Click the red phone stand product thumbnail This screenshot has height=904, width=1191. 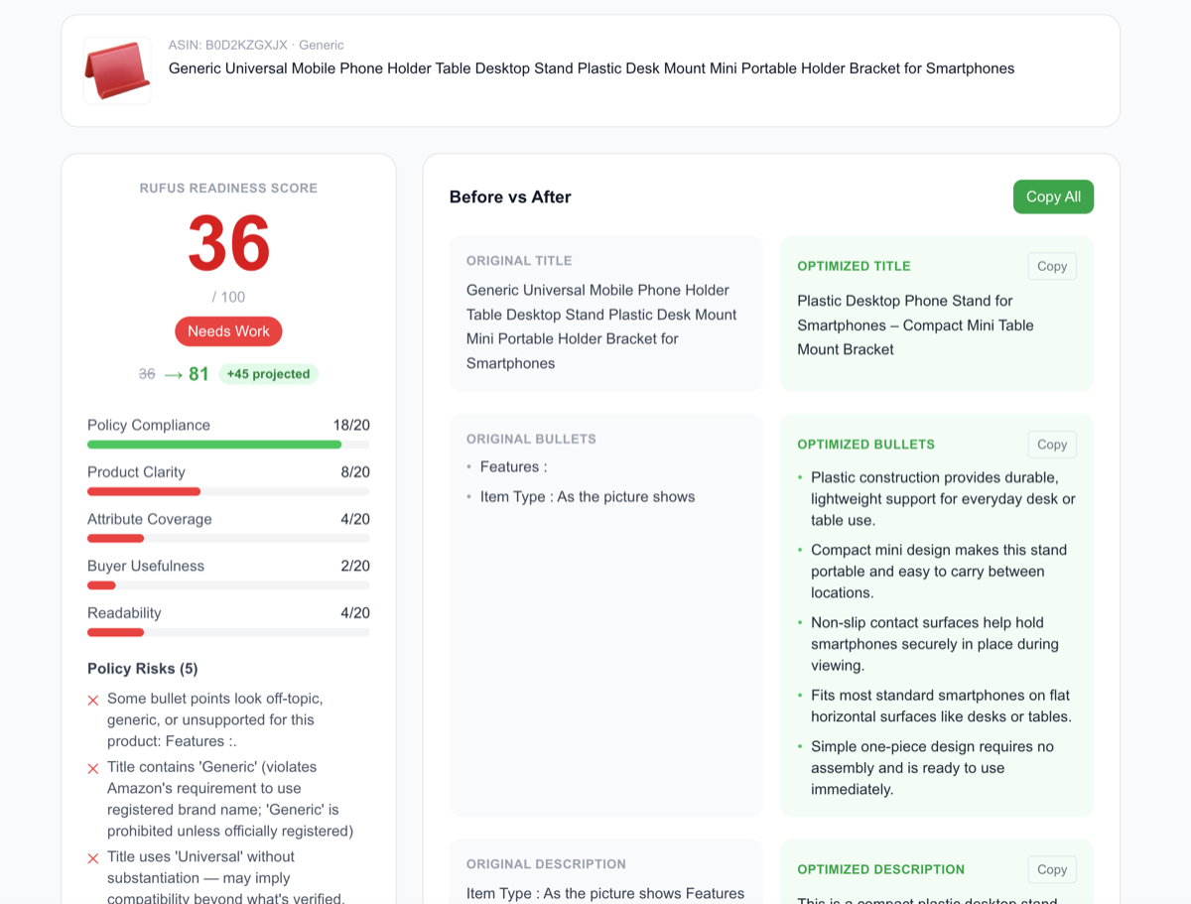[117, 70]
